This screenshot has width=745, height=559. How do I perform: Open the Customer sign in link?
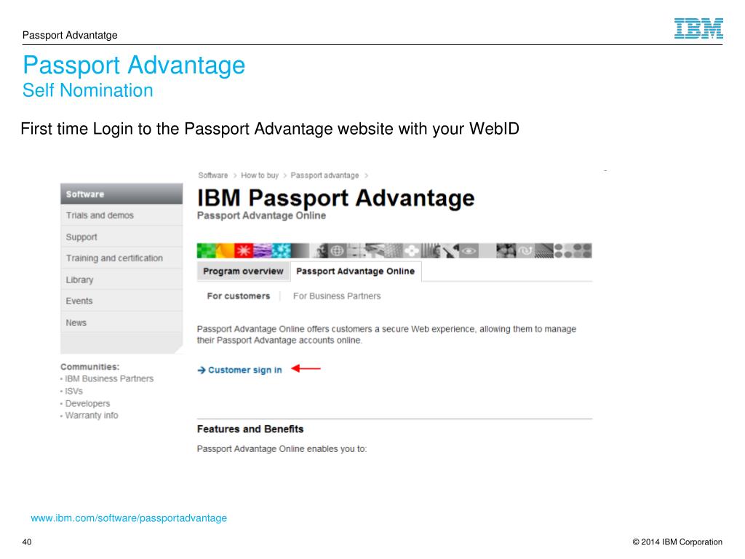tap(244, 370)
